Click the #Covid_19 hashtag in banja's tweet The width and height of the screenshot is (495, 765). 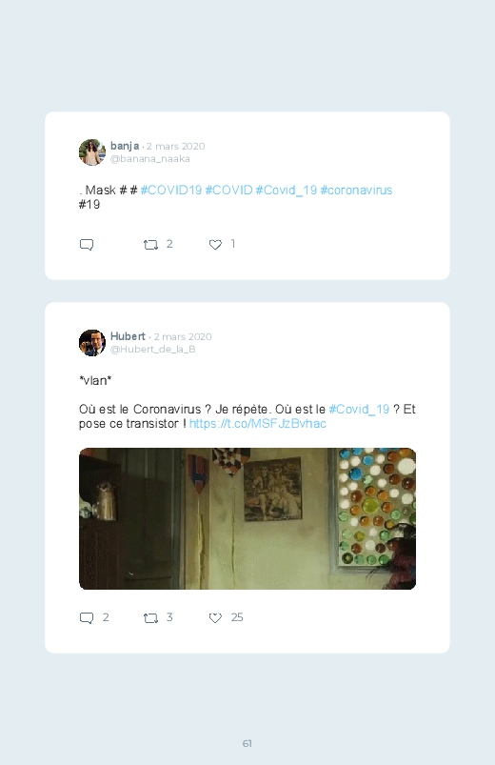287,190
